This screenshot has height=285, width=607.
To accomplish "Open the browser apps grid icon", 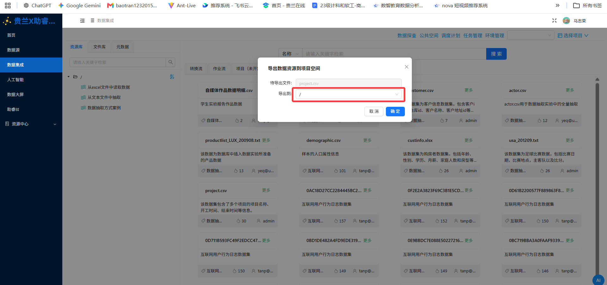I will click(8, 5).
